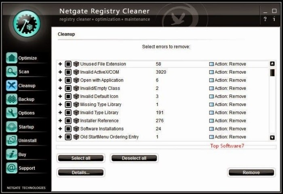Screen dimensions: 283x194
Task: Click the Options wrench icon
Action: click(x=12, y=113)
